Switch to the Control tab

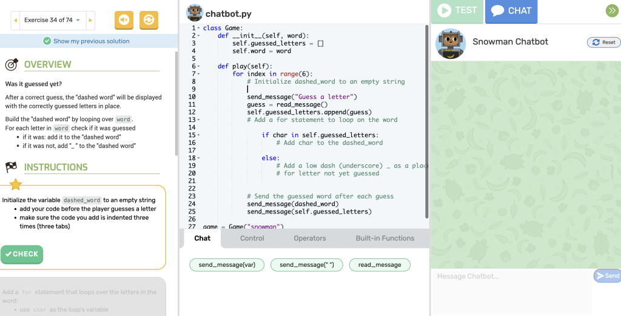click(252, 238)
